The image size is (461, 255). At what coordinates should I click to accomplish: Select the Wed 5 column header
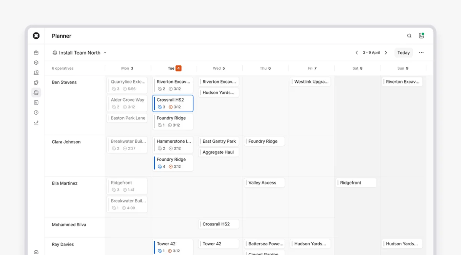pos(219,68)
